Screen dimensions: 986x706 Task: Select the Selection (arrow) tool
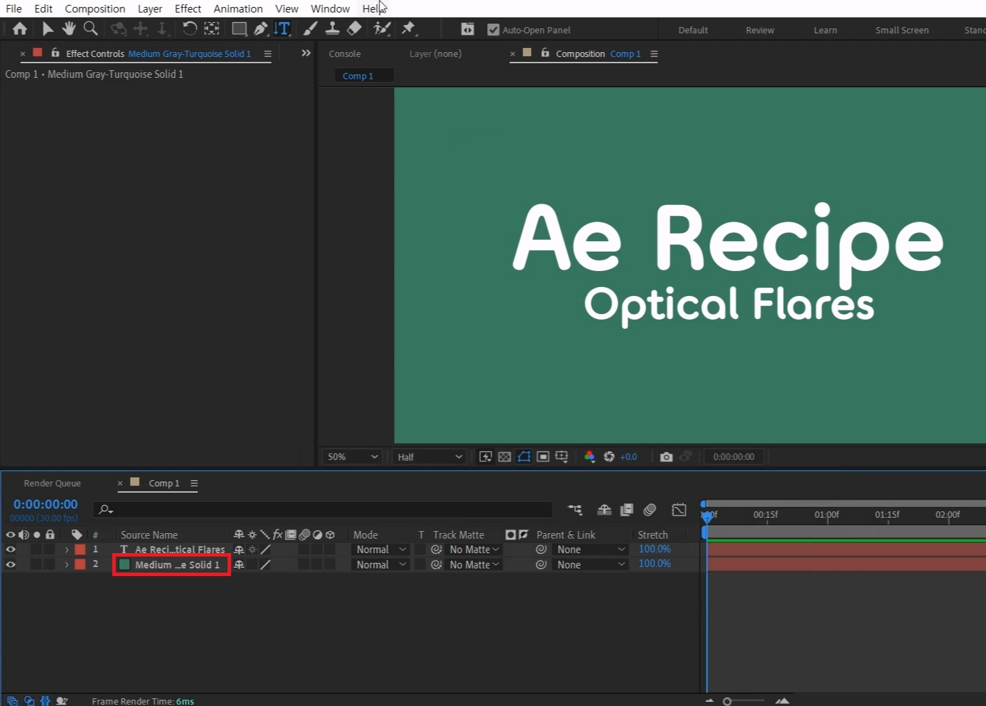pyautogui.click(x=47, y=28)
